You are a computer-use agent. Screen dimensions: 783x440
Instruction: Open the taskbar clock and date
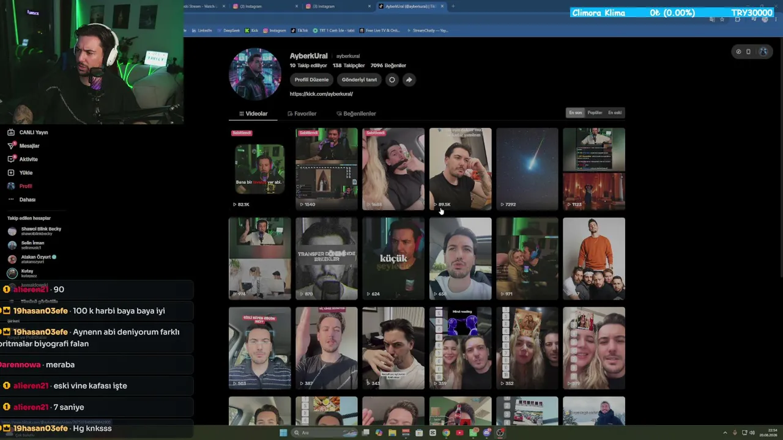[768, 433]
